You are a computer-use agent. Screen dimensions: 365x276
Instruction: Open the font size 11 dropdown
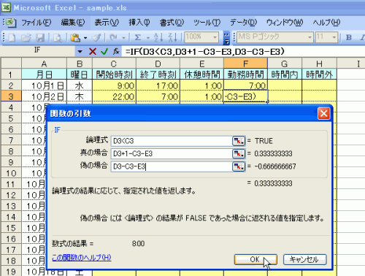pos(334,37)
